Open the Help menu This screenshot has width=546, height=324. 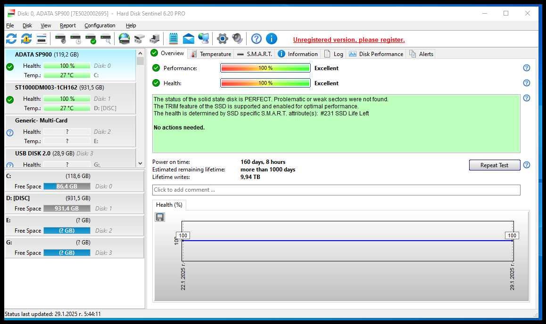(131, 25)
